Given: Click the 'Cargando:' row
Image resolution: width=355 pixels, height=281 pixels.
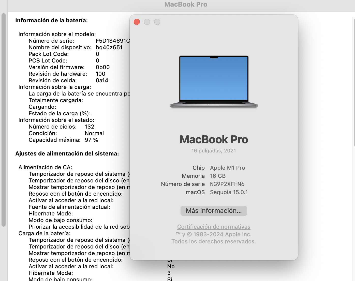Looking at the screenshot, I should (x=42, y=107).
